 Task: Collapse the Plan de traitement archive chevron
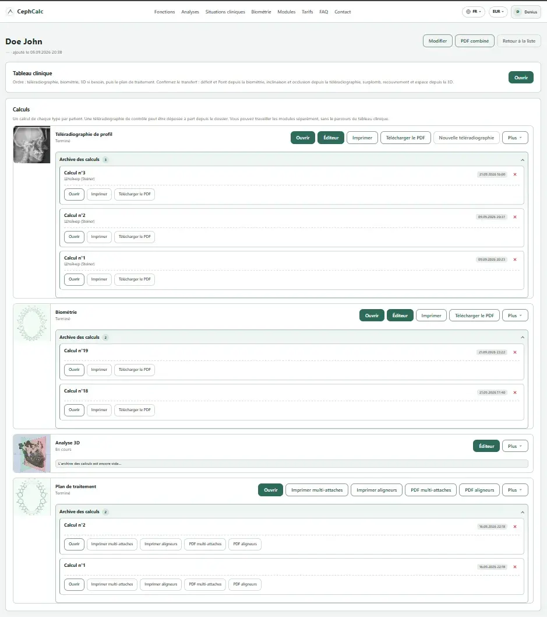[x=523, y=512]
